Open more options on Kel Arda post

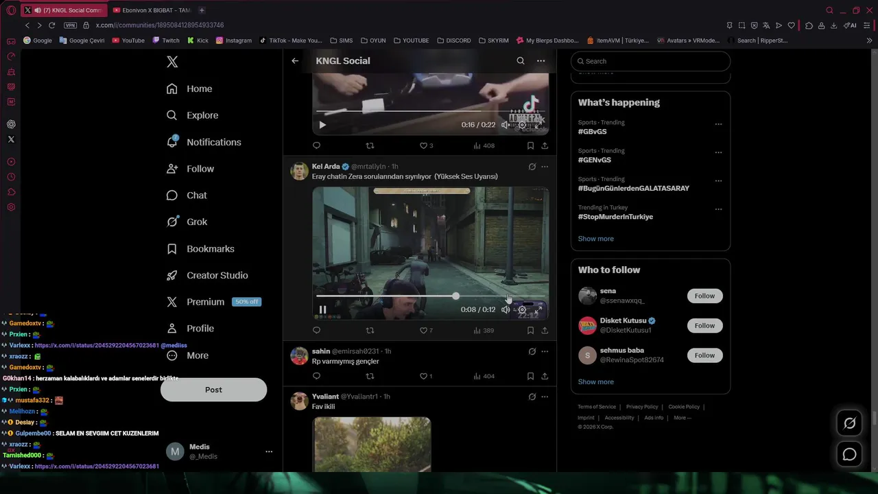[x=545, y=167]
